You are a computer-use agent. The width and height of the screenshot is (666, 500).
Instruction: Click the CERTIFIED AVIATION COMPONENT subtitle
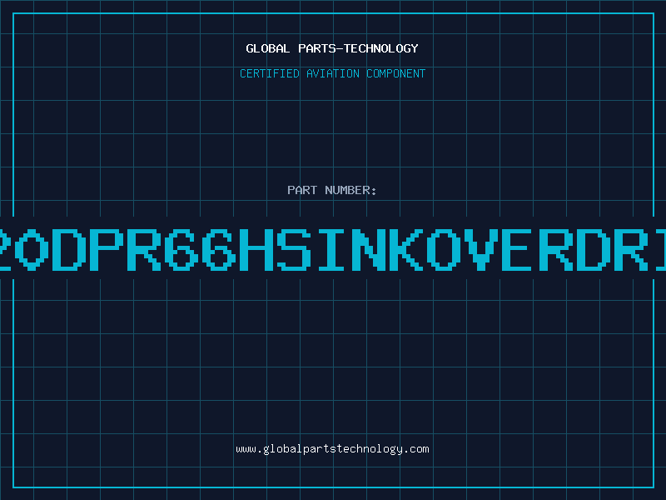coord(332,73)
